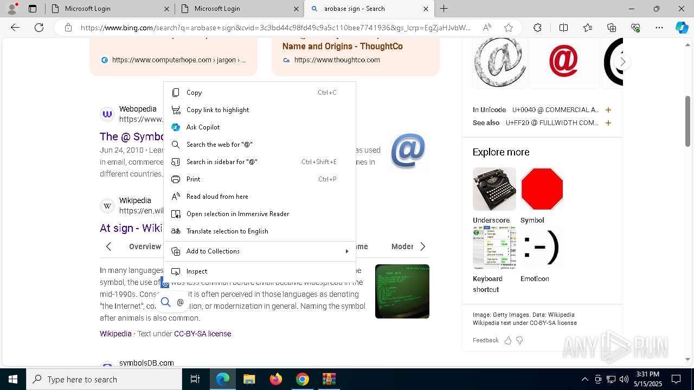This screenshot has height=390, width=694.
Task: Open the Favorites list icon
Action: 588,28
